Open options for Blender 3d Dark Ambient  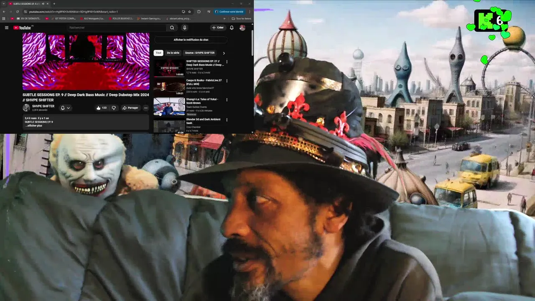pyautogui.click(x=227, y=120)
